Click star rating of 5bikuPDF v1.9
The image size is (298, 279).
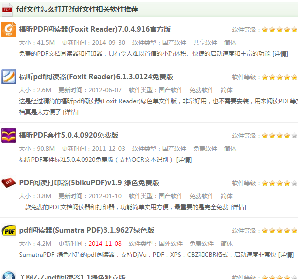279,183
